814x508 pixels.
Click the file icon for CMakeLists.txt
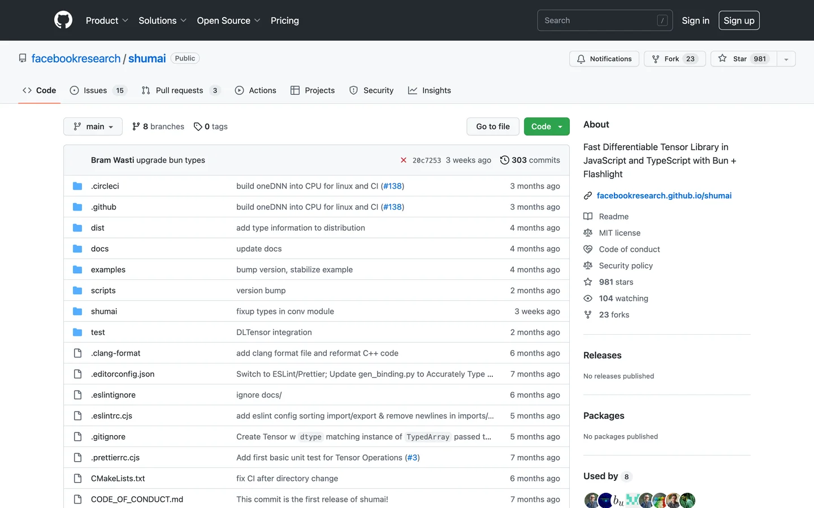pos(77,478)
